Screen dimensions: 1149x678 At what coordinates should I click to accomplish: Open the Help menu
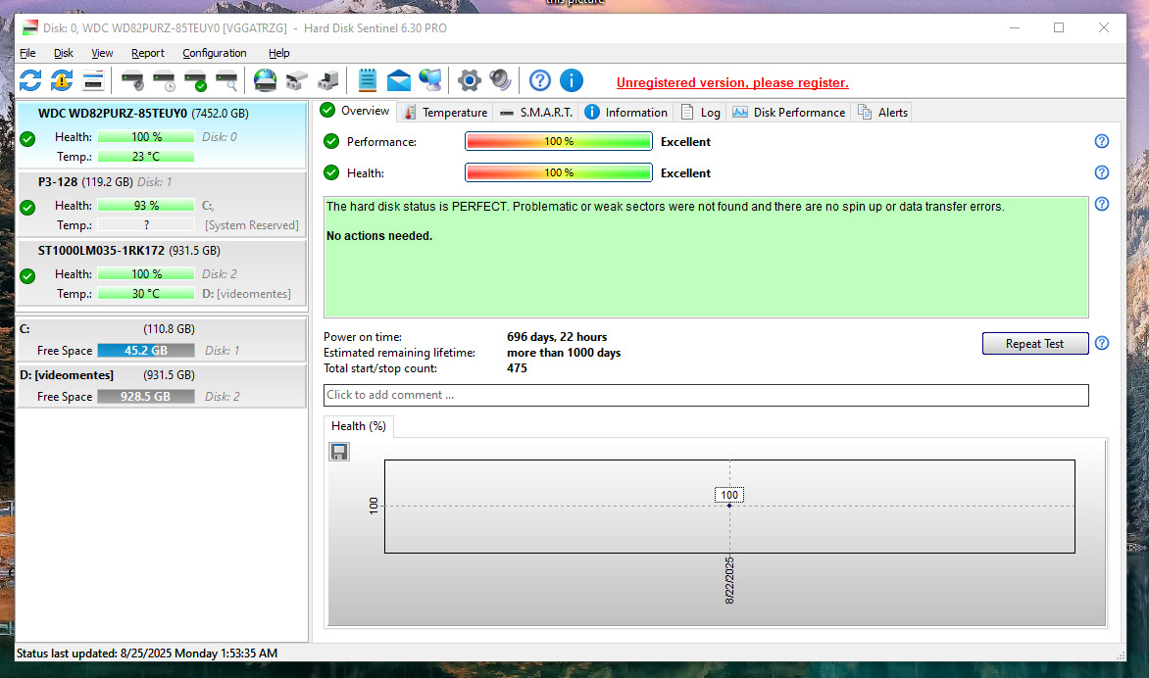pos(278,53)
